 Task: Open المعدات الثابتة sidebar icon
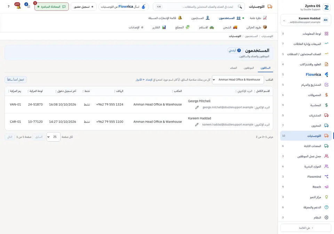point(326,146)
